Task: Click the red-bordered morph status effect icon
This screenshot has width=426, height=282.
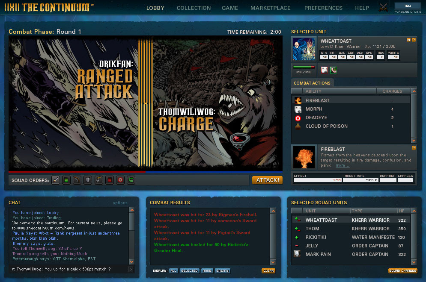Action: click(325, 70)
